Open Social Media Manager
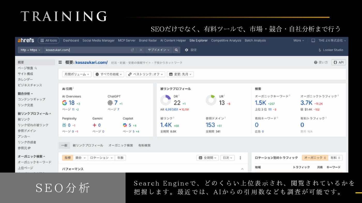This screenshot has width=362, height=203. 99,40
